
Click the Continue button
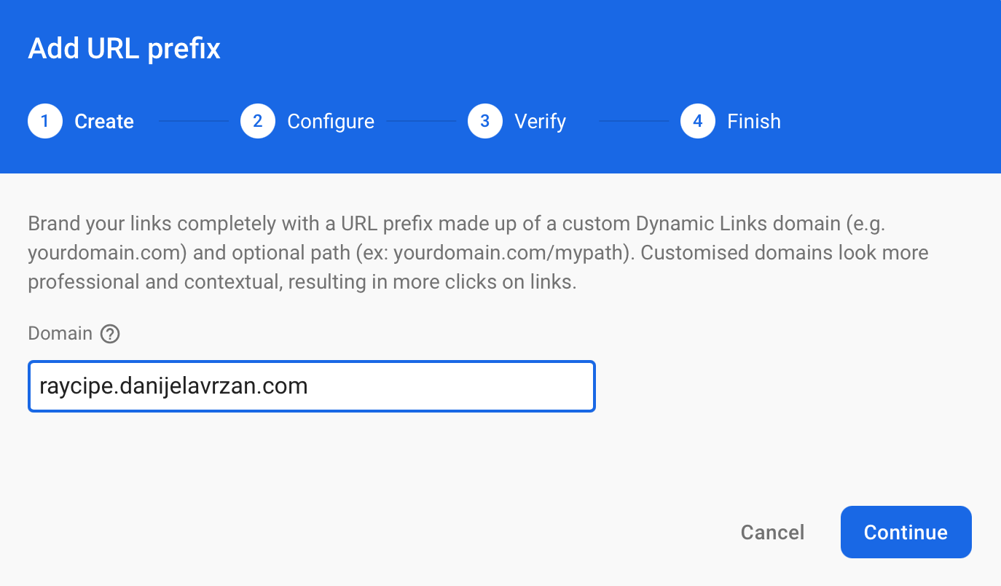[906, 532]
